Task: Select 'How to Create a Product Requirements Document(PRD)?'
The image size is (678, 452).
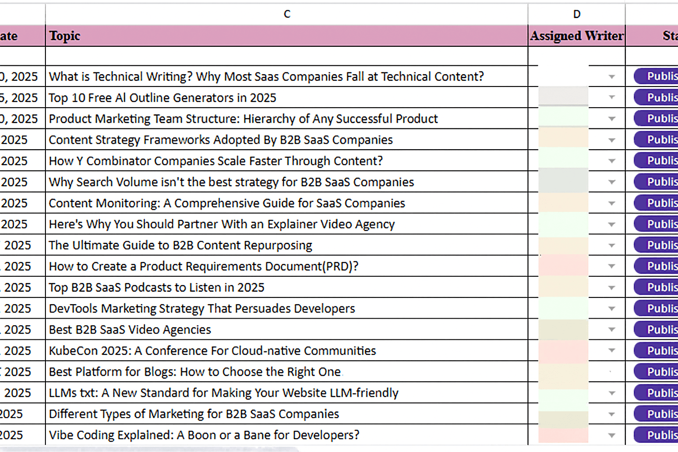Action: tap(287, 266)
